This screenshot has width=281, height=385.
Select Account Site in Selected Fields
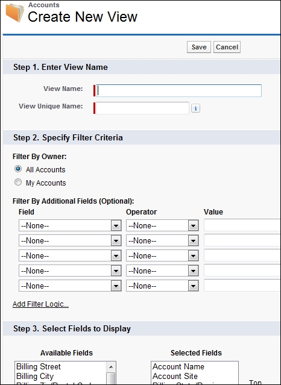175,376
